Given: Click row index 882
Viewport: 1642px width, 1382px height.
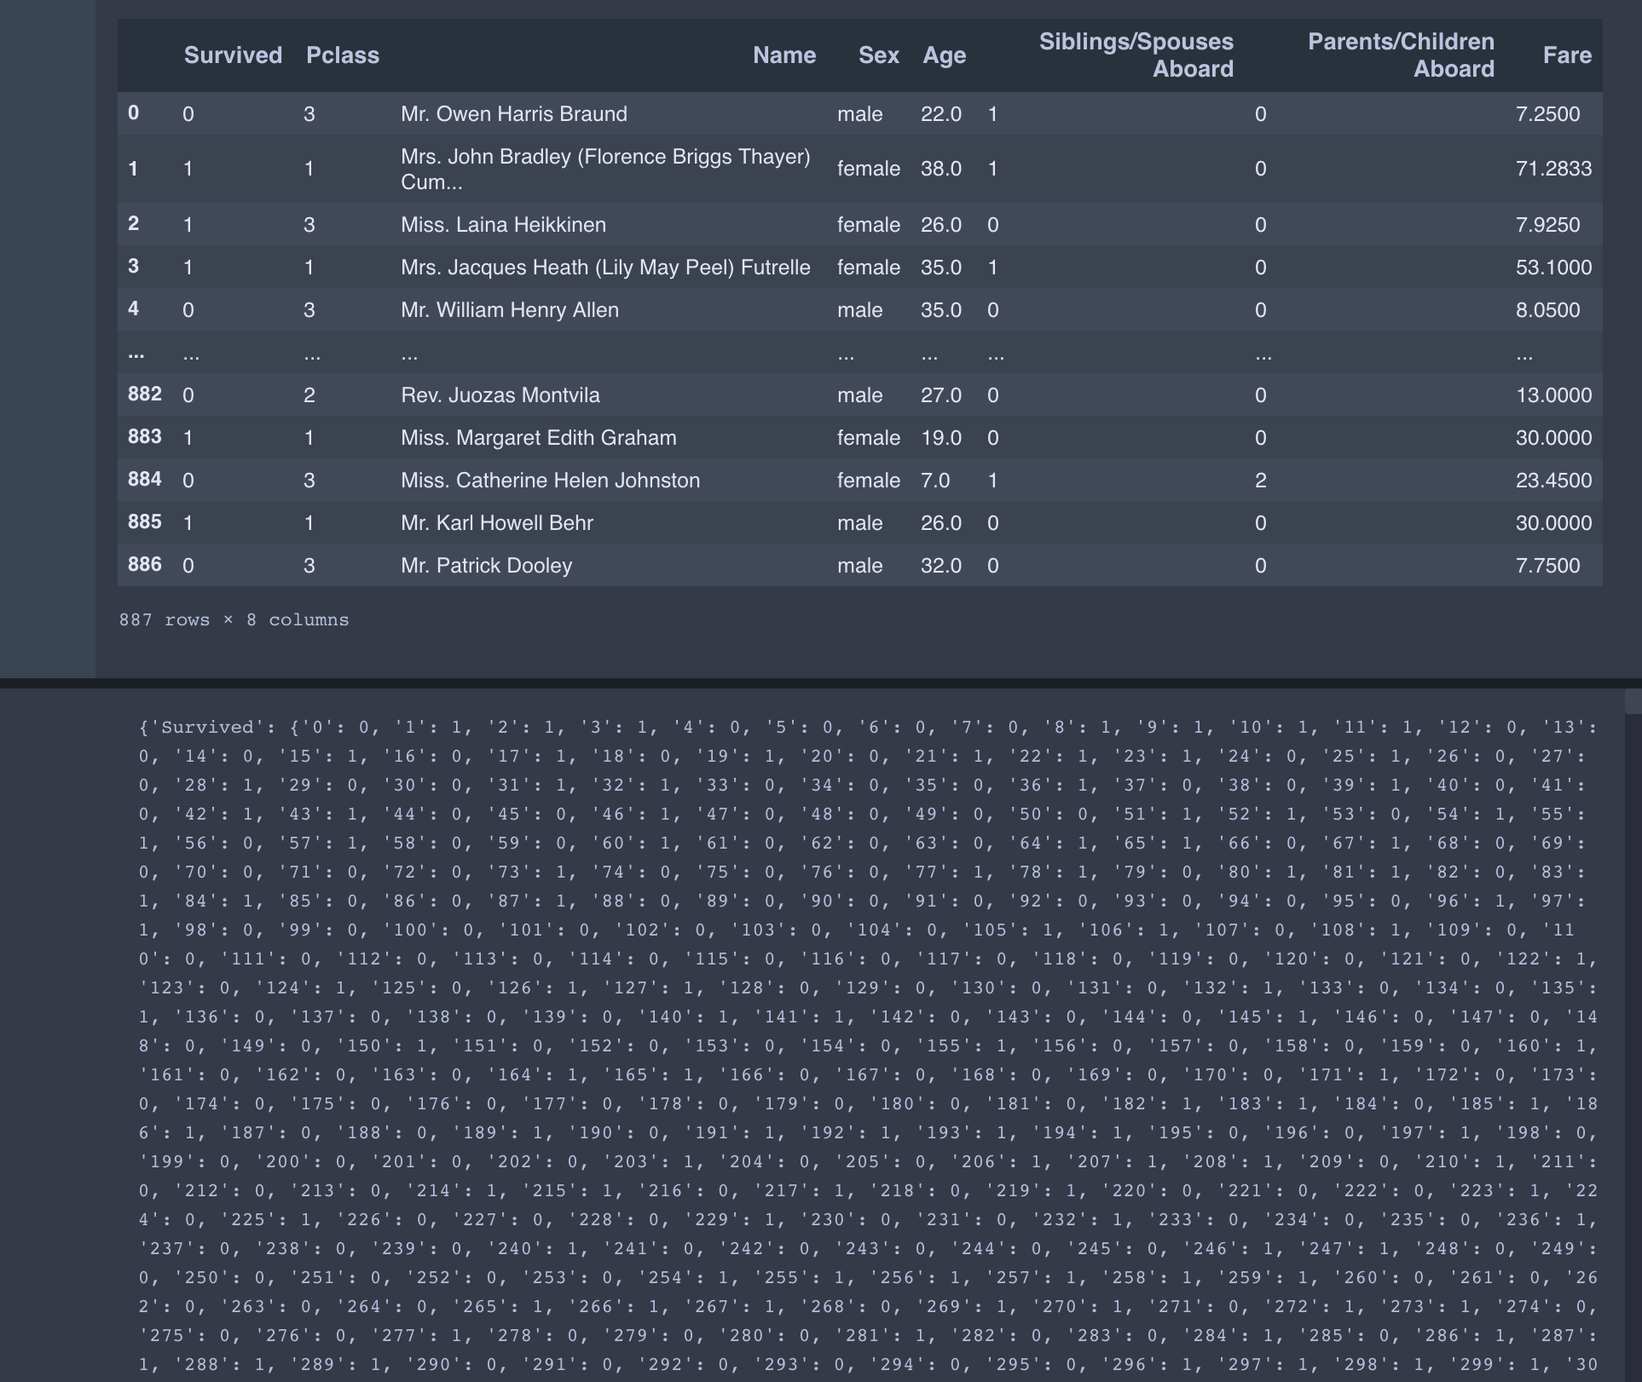Looking at the screenshot, I should [x=144, y=394].
